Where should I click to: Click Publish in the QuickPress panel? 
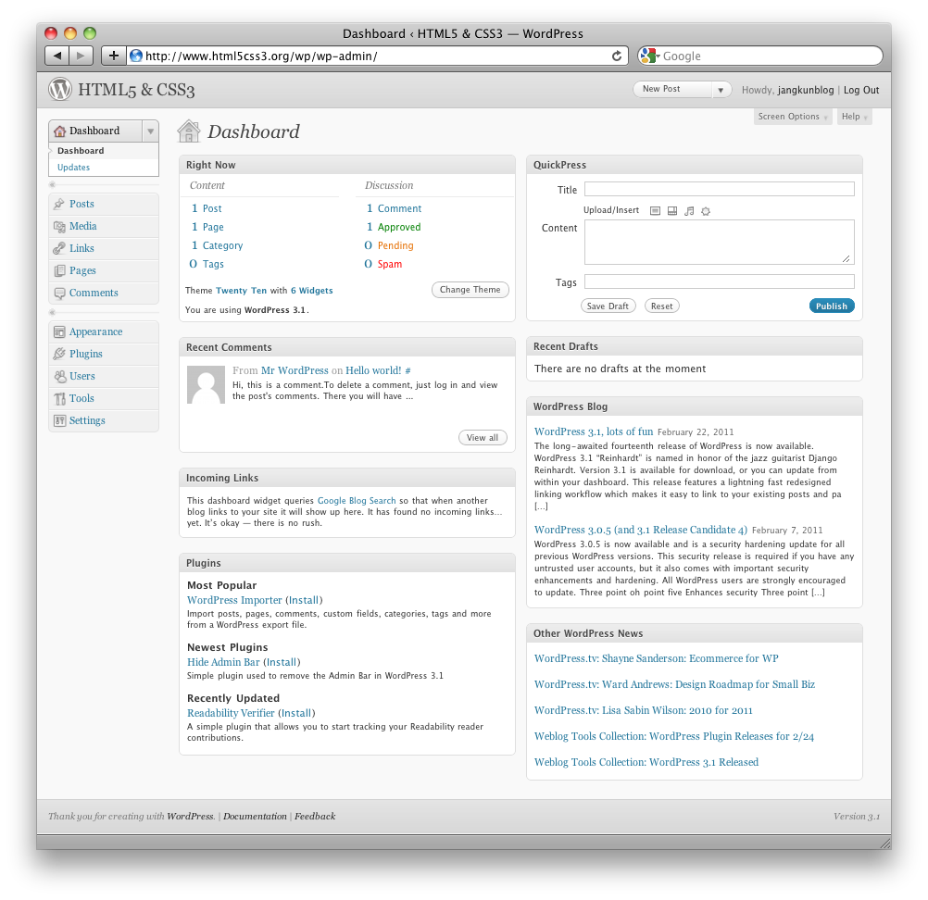coord(831,306)
